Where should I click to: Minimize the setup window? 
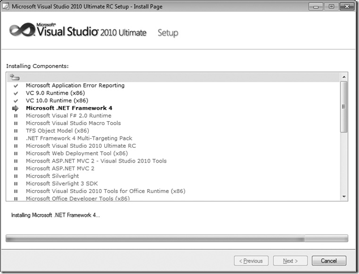click(316, 6)
